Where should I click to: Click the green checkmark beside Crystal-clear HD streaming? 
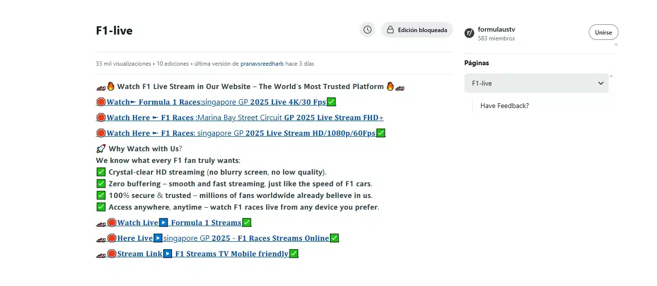coord(101,172)
